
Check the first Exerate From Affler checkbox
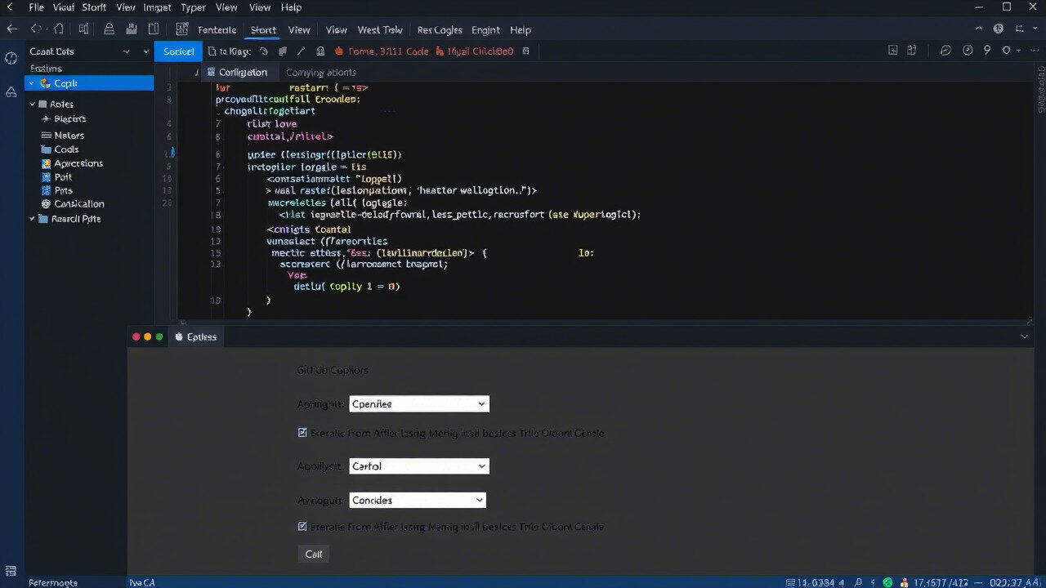[x=302, y=433]
